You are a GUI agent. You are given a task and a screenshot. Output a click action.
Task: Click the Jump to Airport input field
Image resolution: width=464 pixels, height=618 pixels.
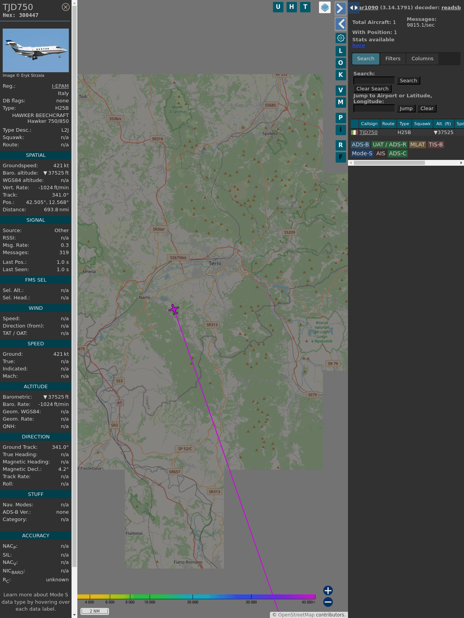(x=374, y=109)
